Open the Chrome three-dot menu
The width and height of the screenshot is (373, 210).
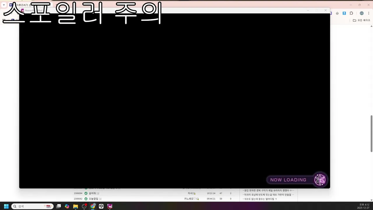click(x=369, y=13)
